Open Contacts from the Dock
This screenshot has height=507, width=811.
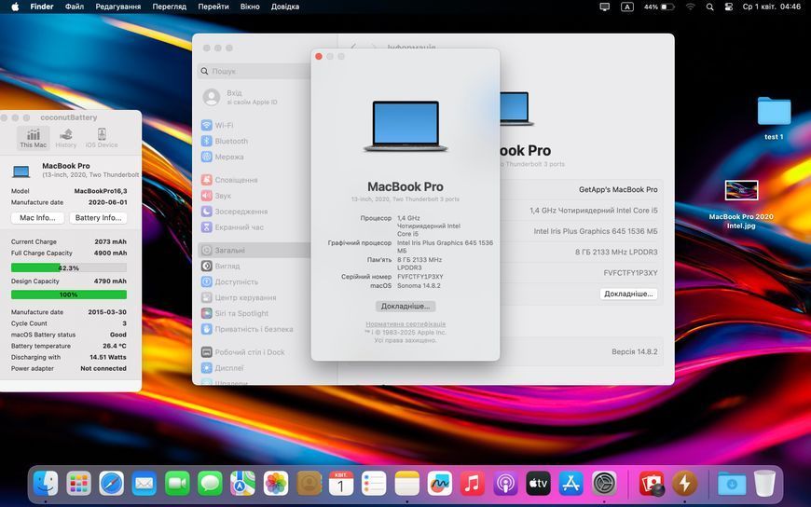pos(309,484)
